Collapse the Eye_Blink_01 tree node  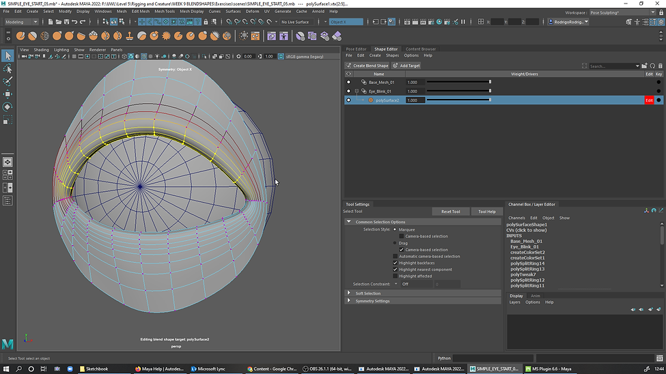(357, 91)
